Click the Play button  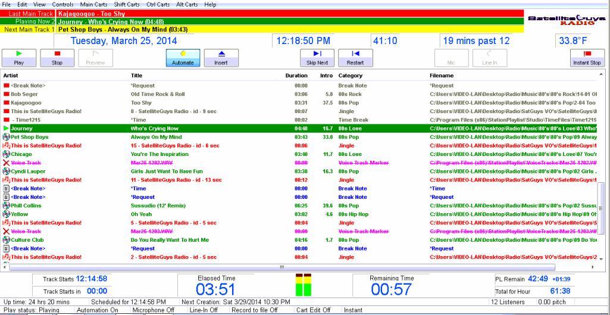point(19,58)
